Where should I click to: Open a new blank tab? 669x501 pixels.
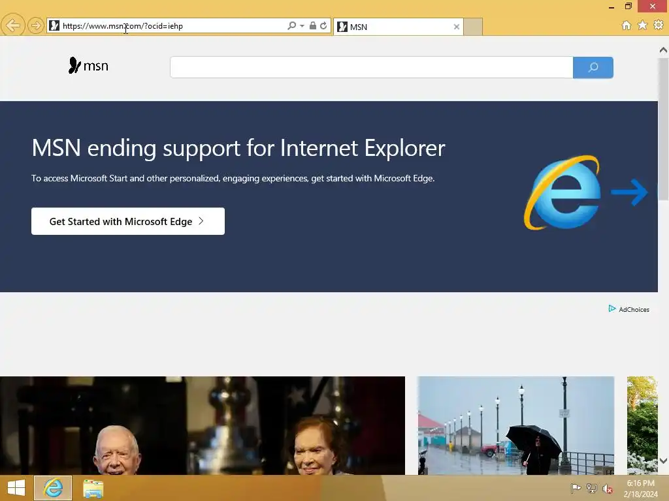473,27
